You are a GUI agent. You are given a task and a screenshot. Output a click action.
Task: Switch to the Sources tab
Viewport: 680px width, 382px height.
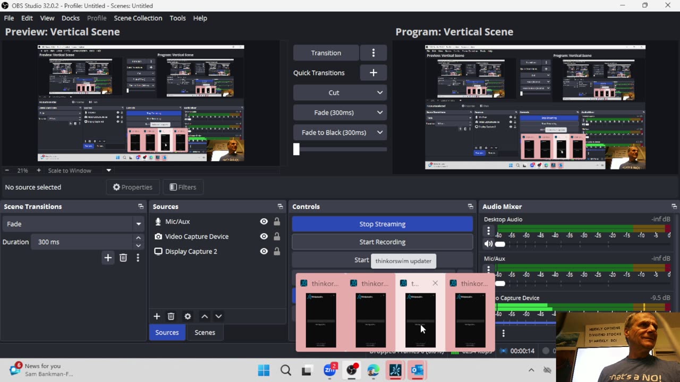[167, 333]
